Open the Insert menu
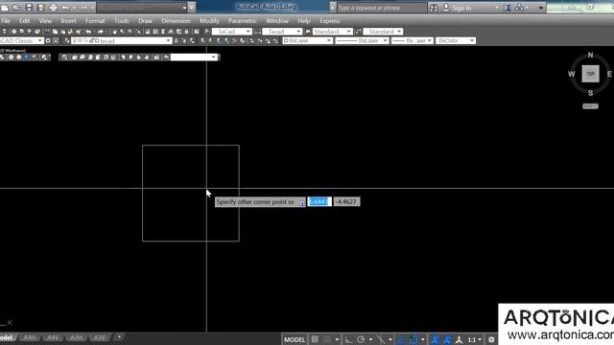 click(x=68, y=21)
